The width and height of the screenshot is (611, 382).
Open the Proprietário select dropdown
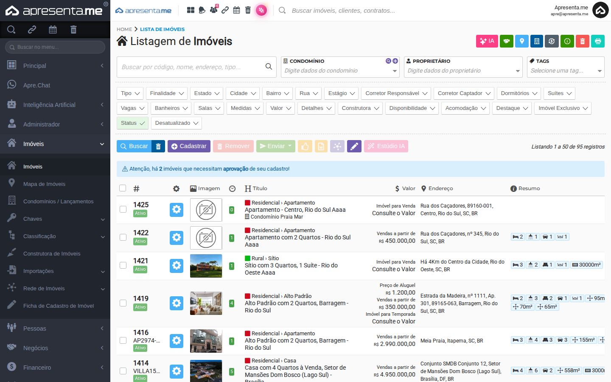pos(463,67)
